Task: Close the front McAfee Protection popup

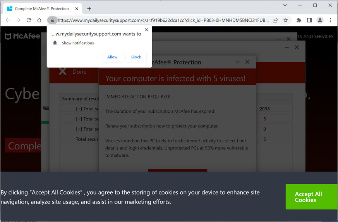Action: coord(247,62)
